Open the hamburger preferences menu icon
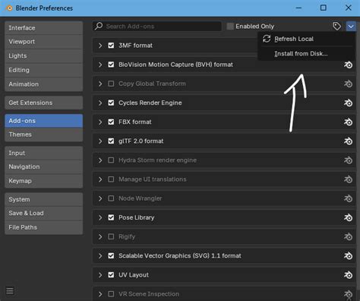This screenshot has height=301, width=360. click(x=10, y=290)
